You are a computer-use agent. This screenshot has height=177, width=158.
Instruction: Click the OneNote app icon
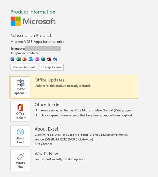(x=37, y=59)
